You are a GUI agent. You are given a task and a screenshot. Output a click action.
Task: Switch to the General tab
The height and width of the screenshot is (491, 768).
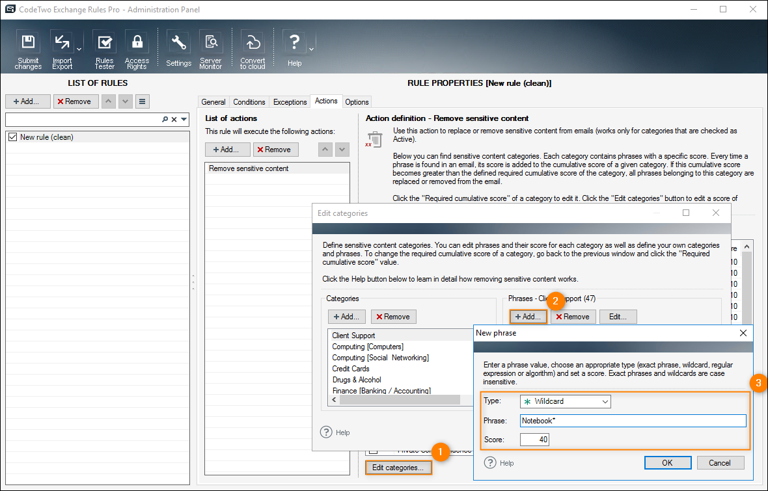(213, 102)
